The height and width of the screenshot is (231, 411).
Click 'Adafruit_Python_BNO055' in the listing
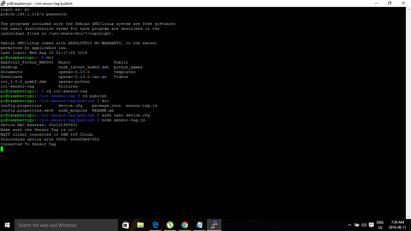pyautogui.click(x=27, y=62)
